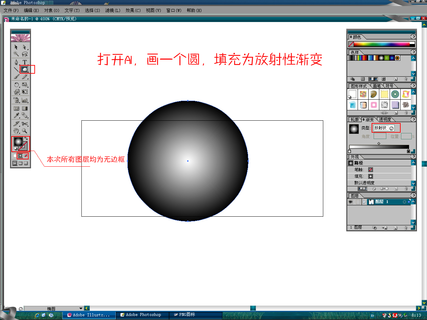The width and height of the screenshot is (427, 320).
Task: Click the Fill box in toolbox
Action: coord(18,142)
